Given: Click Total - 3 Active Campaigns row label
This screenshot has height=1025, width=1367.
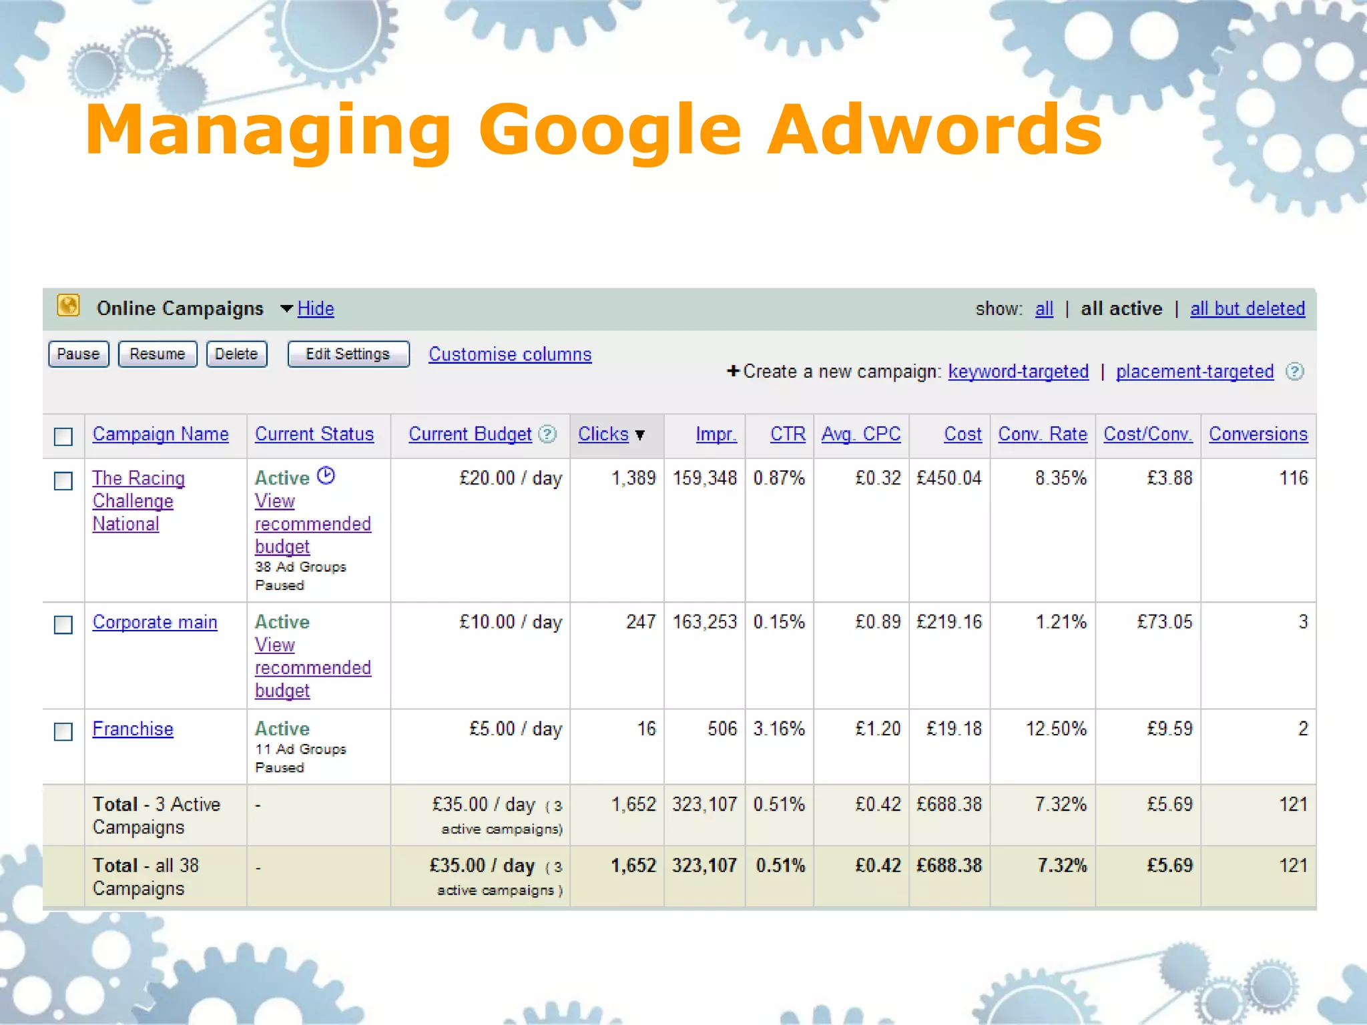Looking at the screenshot, I should pos(156,815).
